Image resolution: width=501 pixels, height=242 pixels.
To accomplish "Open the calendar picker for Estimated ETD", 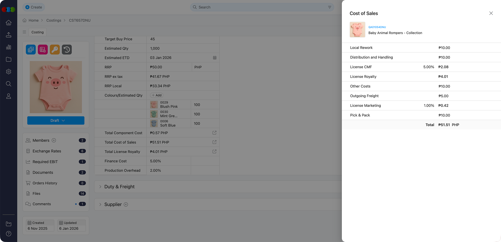I will (x=215, y=58).
